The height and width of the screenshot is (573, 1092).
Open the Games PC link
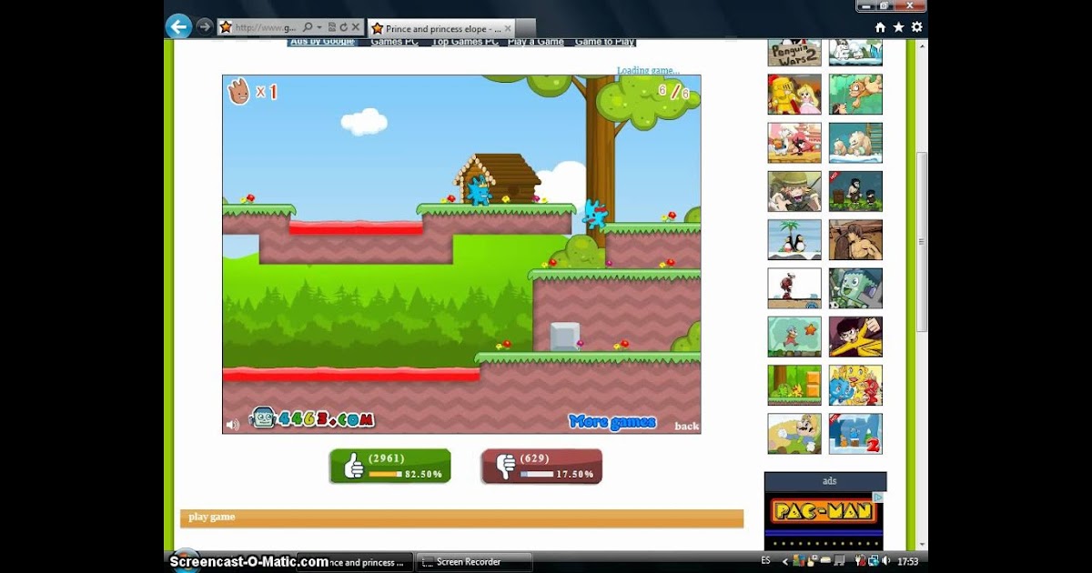point(394,42)
